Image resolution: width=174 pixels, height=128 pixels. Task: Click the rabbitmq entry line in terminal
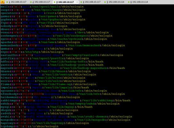[x=65, y=100]
